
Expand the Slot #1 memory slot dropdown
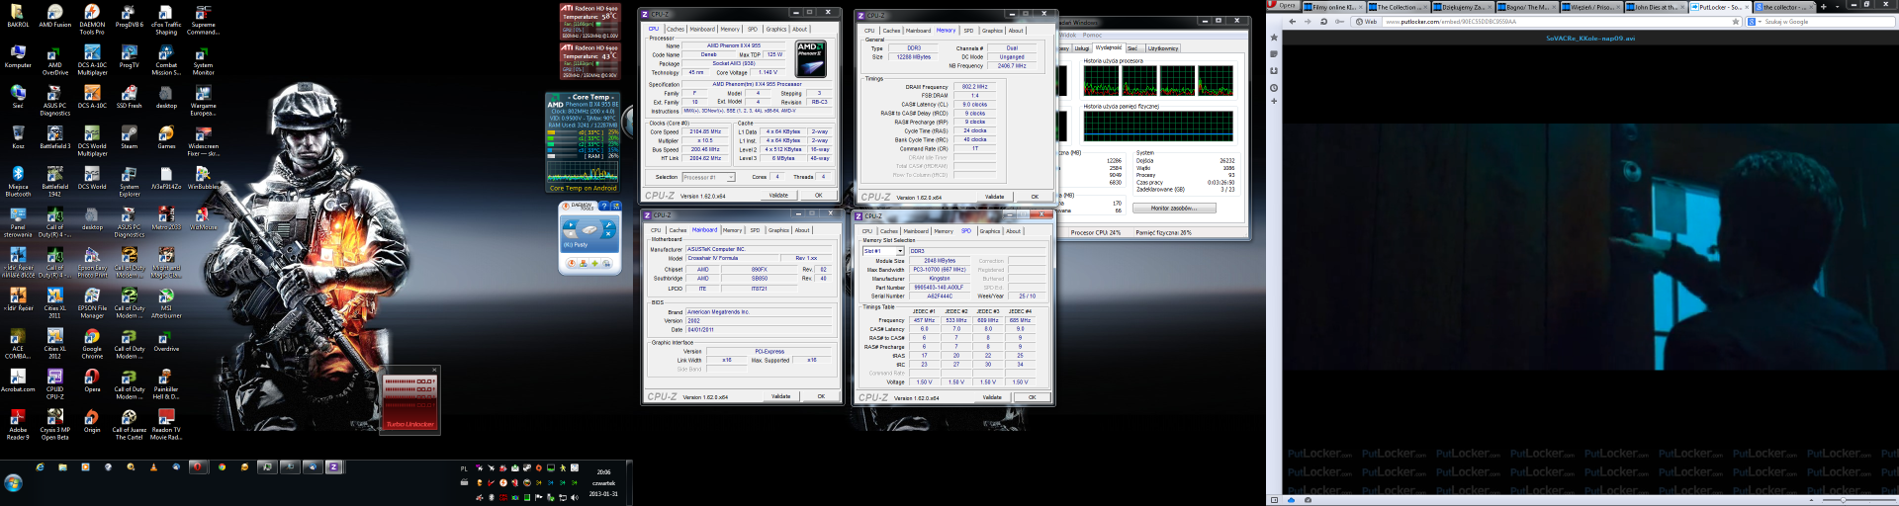(x=883, y=251)
